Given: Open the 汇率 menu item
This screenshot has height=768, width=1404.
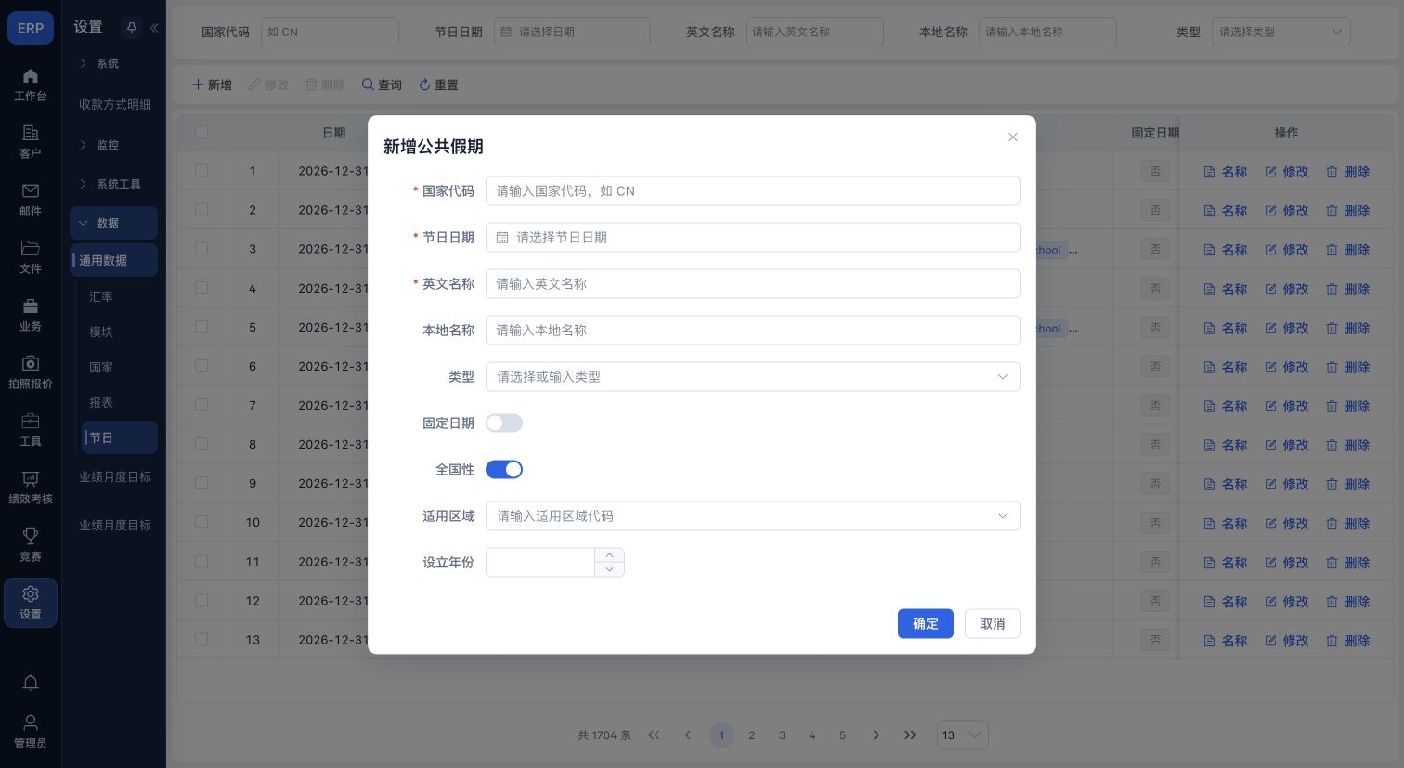Looking at the screenshot, I should point(101,296).
